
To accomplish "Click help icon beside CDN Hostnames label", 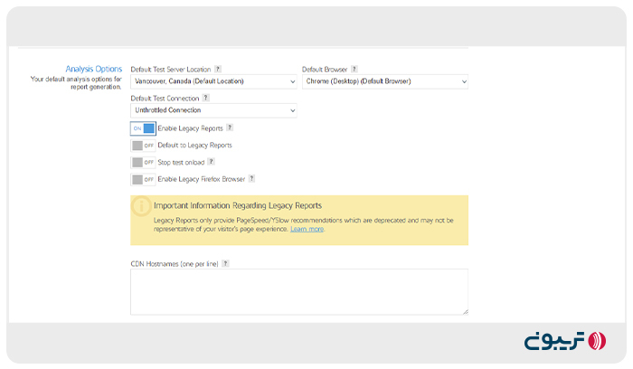I will coord(226,263).
